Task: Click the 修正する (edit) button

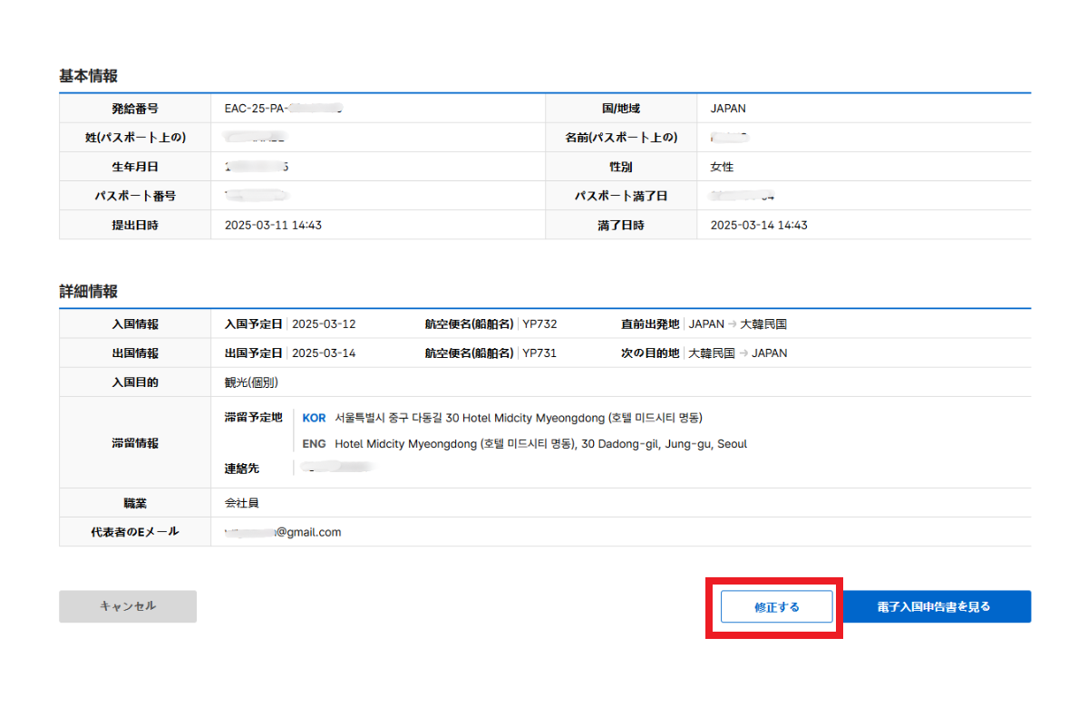Action: (776, 607)
